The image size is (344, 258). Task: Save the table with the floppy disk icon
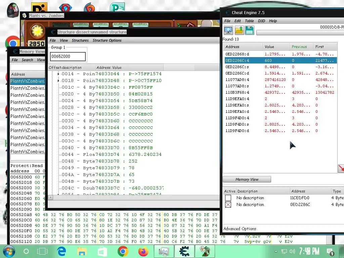[x=250, y=30]
